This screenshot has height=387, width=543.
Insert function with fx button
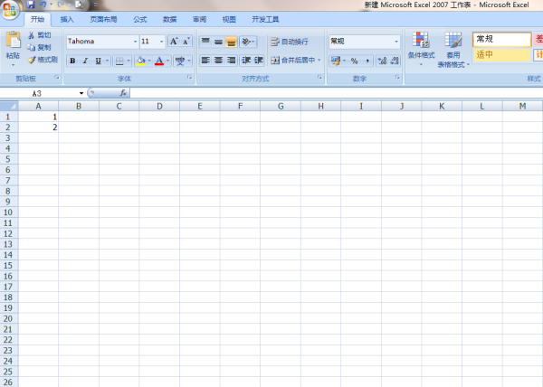click(x=123, y=93)
